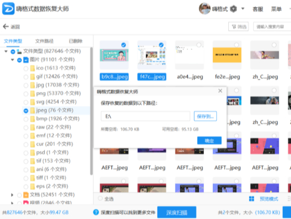The width and height of the screenshot is (291, 219).
Task: Toggle the jpeg file type checkbox
Action: coord(26,111)
